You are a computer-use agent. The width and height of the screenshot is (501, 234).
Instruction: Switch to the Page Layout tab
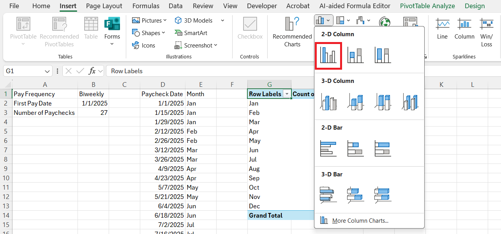(x=104, y=6)
